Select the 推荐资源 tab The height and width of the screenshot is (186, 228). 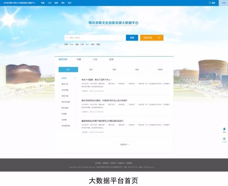63,60
